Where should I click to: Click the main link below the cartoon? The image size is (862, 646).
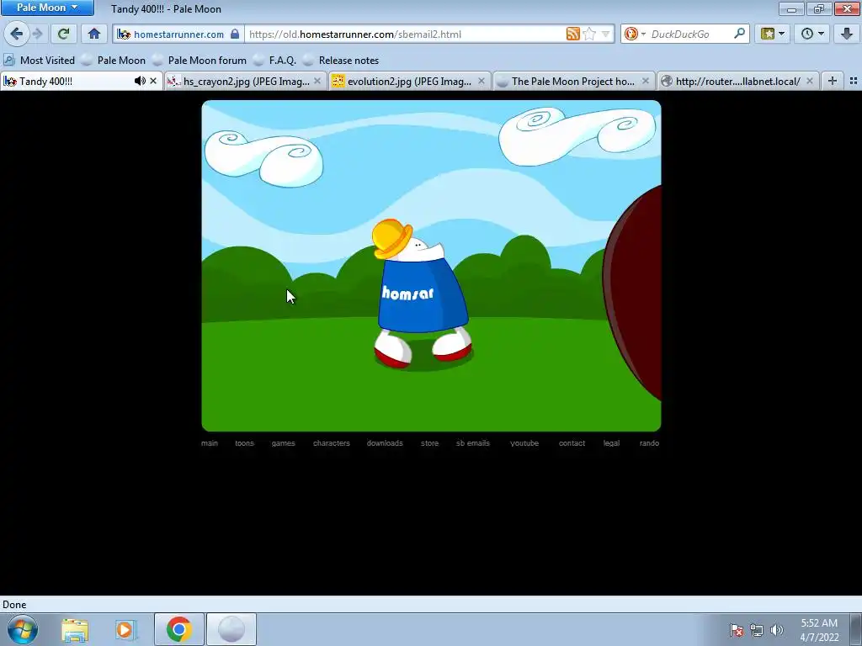coord(210,442)
